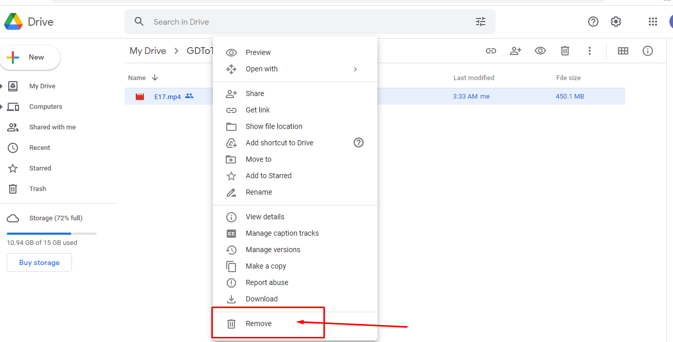This screenshot has width=673, height=342.
Task: Switch to grid view layout
Action: click(623, 51)
